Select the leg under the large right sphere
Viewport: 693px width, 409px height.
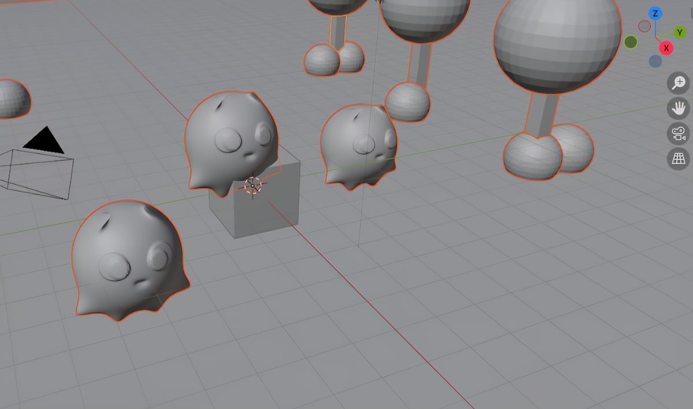pos(543,114)
